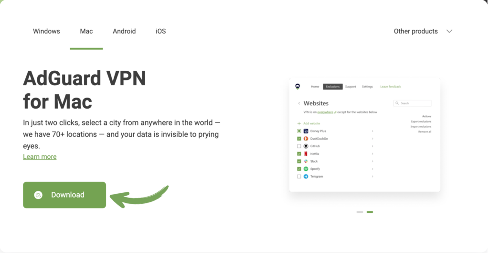Enable the GitHub checkbox
This screenshot has width=489, height=255.
[x=299, y=146]
